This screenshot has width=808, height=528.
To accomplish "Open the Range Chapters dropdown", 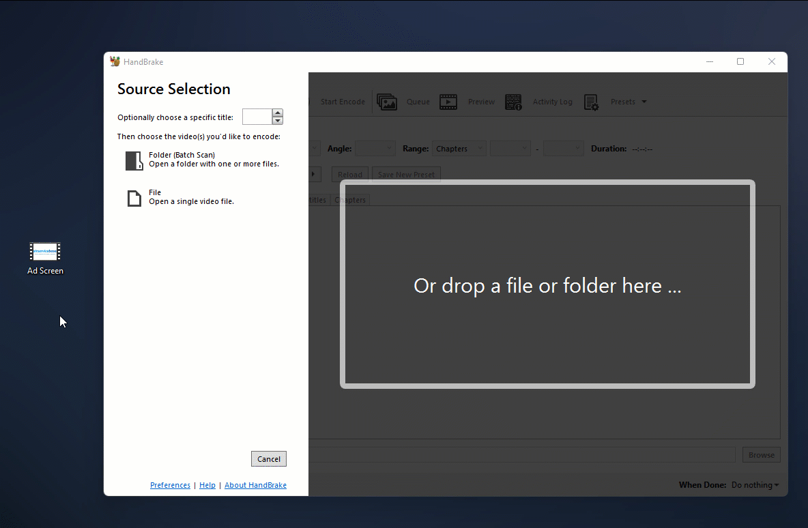I will (x=459, y=149).
